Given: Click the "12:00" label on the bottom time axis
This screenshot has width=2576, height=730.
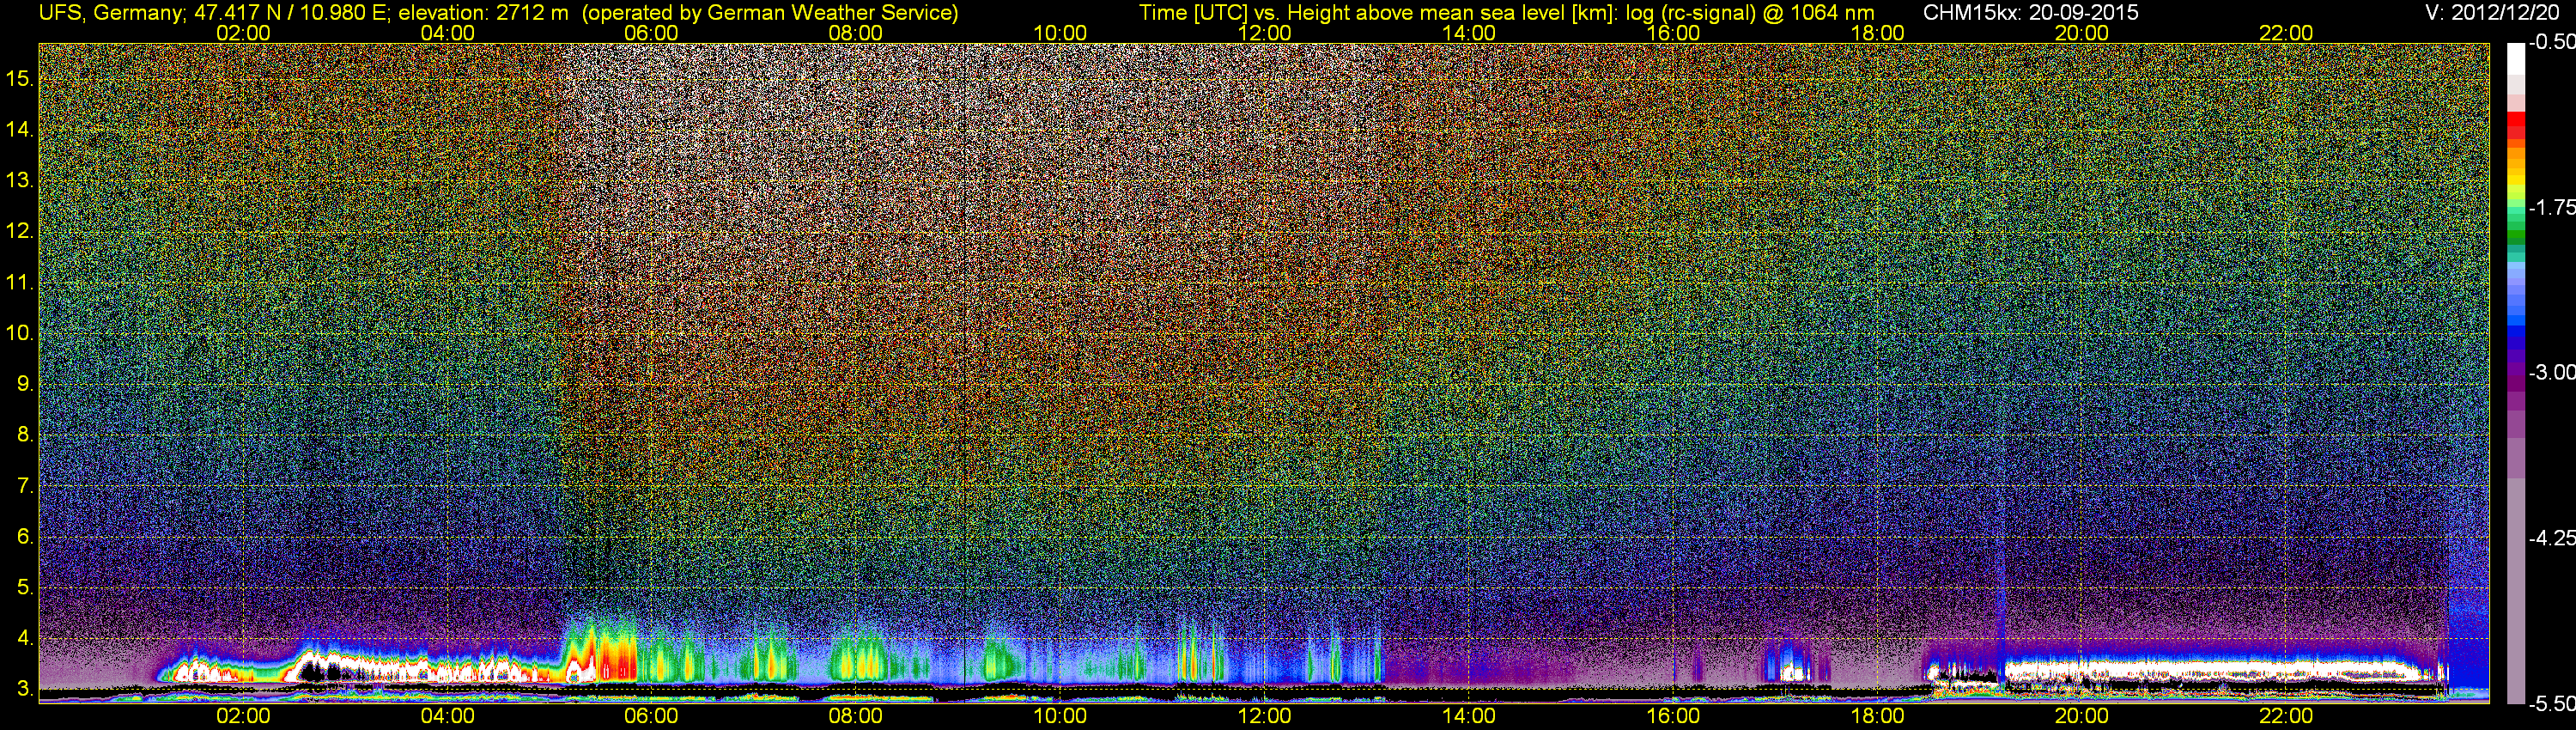Looking at the screenshot, I should tap(1265, 716).
